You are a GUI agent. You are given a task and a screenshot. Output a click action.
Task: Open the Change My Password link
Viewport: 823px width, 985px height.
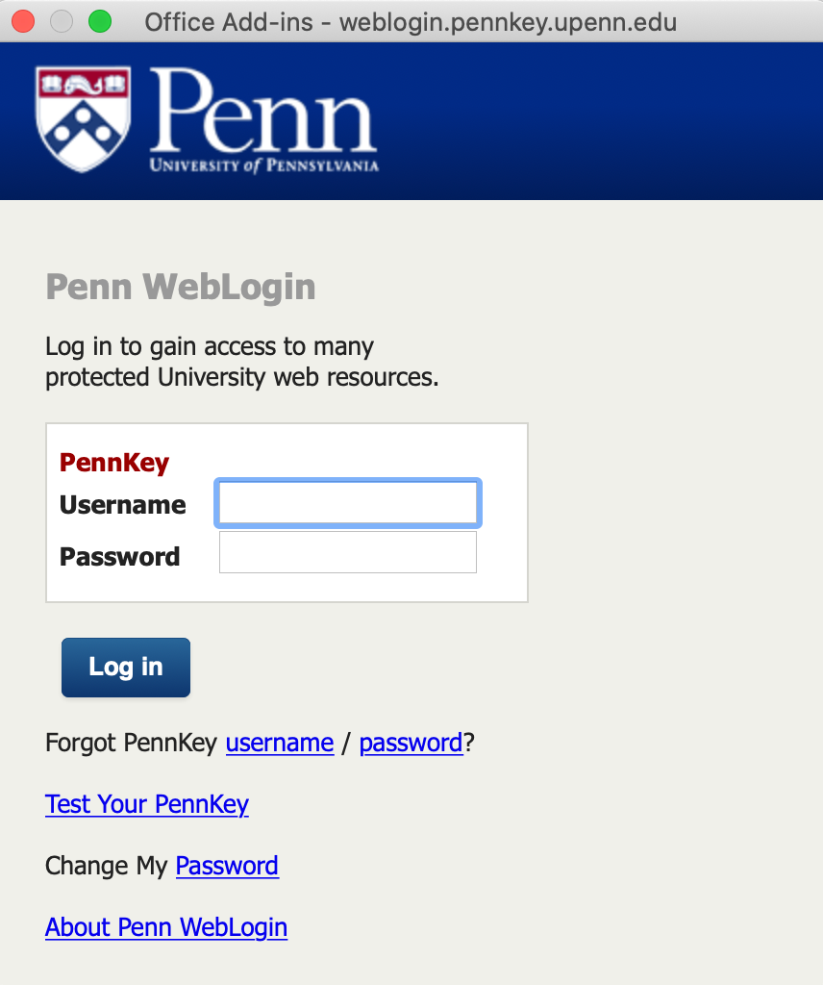(x=226, y=866)
